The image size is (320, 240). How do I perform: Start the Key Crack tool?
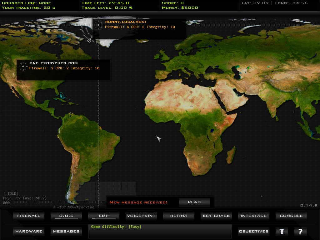216,216
